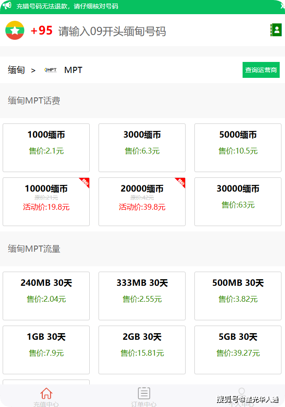This screenshot has height=407, width=285.
Task: Click the 缅甸 breadcrumb link
Action: [16, 70]
